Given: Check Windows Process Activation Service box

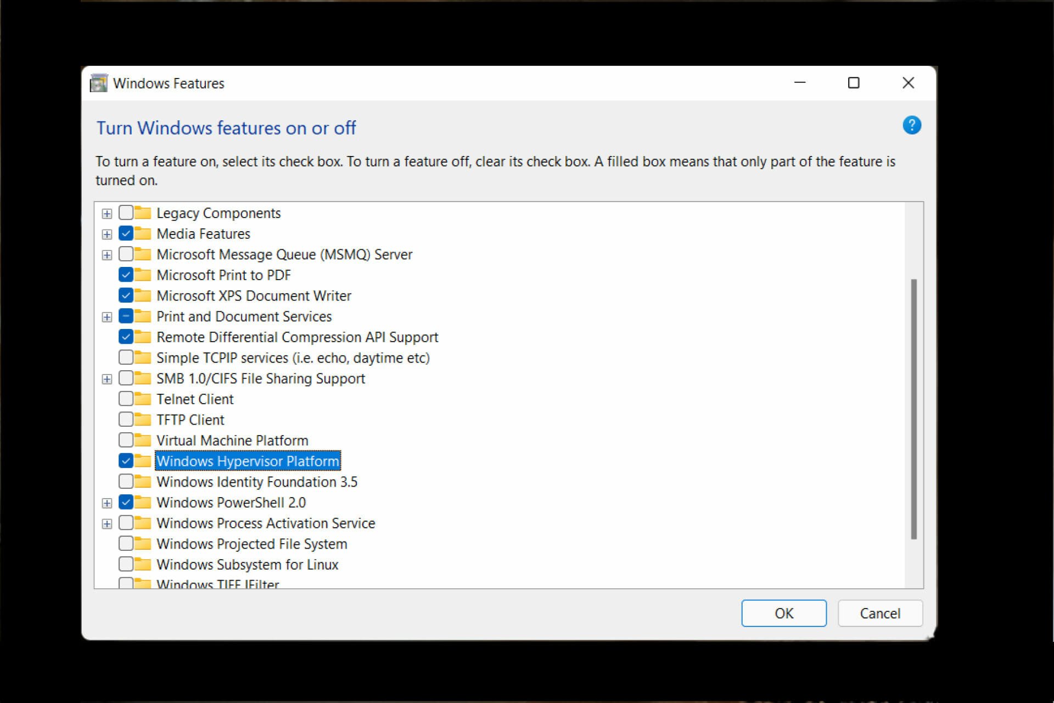Looking at the screenshot, I should coord(126,523).
